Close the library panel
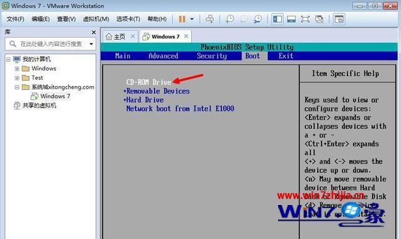The image size is (401, 239). point(93,33)
